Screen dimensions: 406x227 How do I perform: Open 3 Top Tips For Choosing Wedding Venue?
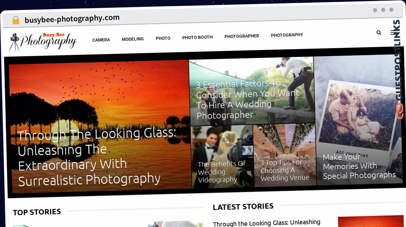285,170
